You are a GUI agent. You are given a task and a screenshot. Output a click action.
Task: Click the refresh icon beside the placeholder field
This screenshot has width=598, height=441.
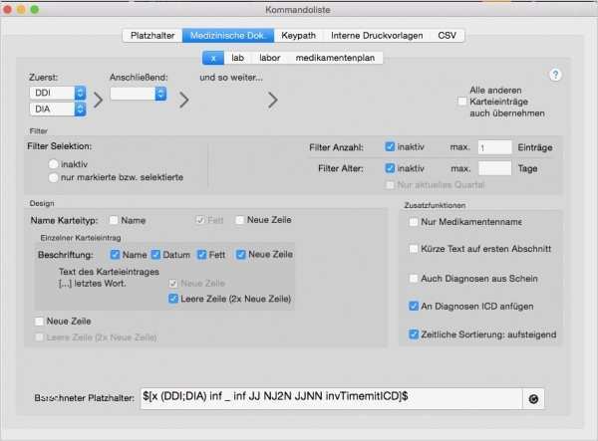[x=533, y=399]
